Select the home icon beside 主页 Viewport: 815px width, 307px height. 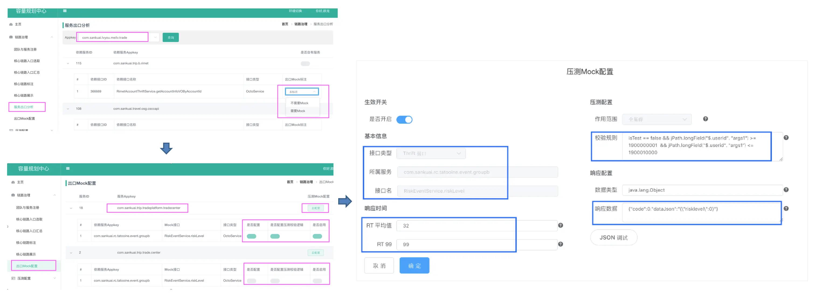pos(11,24)
